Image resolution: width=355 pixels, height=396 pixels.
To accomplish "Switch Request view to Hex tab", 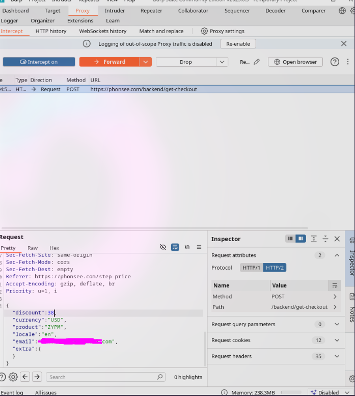I will click(54, 248).
